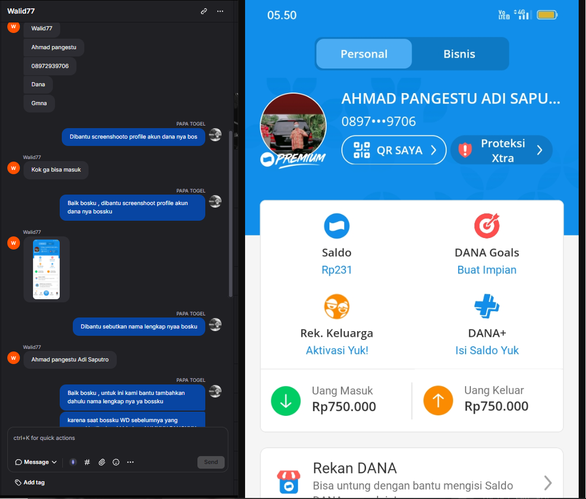Click the Isi Saldo Yuk link
586x499 pixels.
pos(487,350)
